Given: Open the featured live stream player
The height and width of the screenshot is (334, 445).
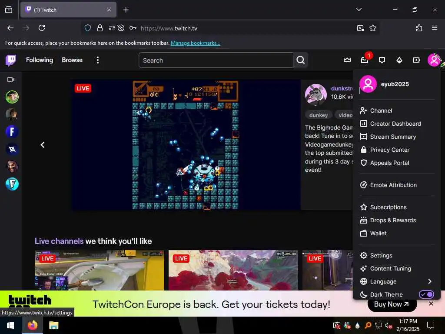Looking at the screenshot, I should (186, 145).
